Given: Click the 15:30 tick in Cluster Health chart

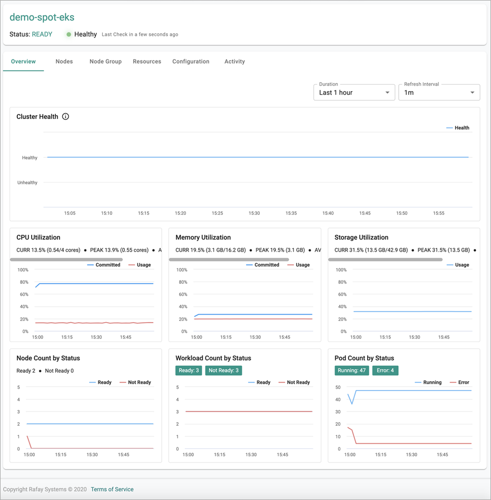Looking at the screenshot, I should [254, 213].
